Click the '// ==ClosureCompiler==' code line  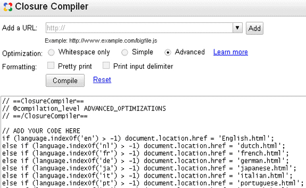point(43,101)
